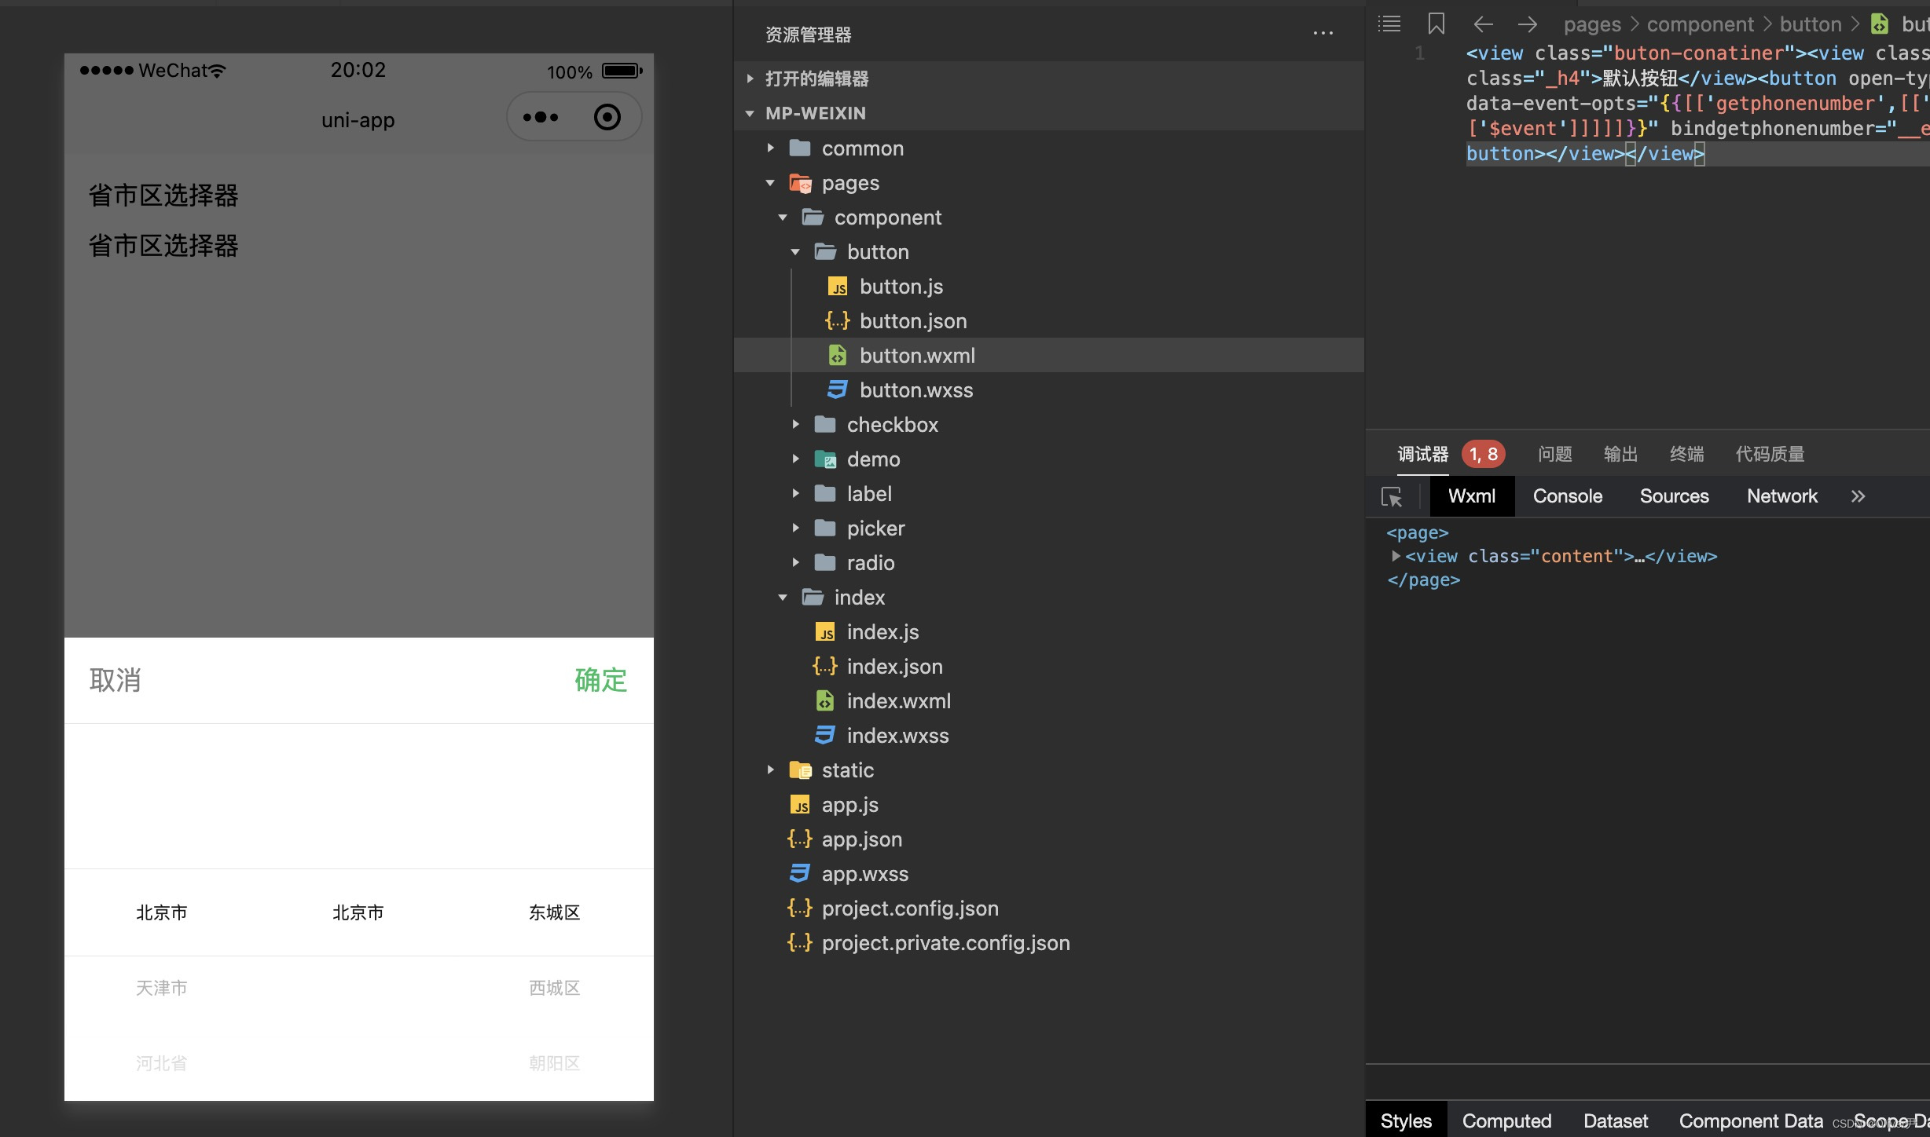Viewport: 1930px width, 1137px height.
Task: Open the outline list icon in editor toolbar
Action: click(x=1389, y=24)
